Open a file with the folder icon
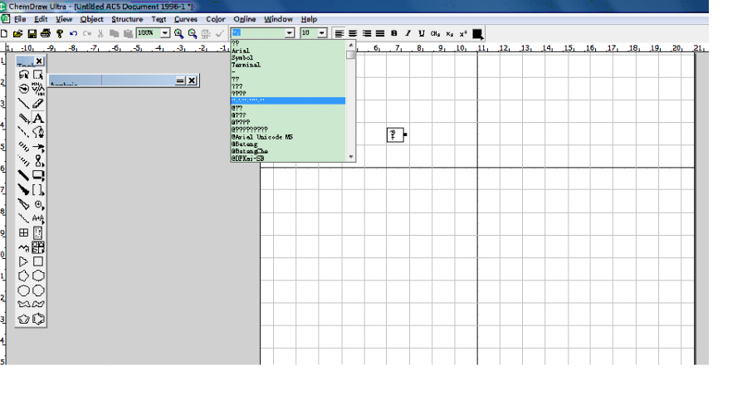Image resolution: width=747 pixels, height=420 pixels. click(x=17, y=33)
